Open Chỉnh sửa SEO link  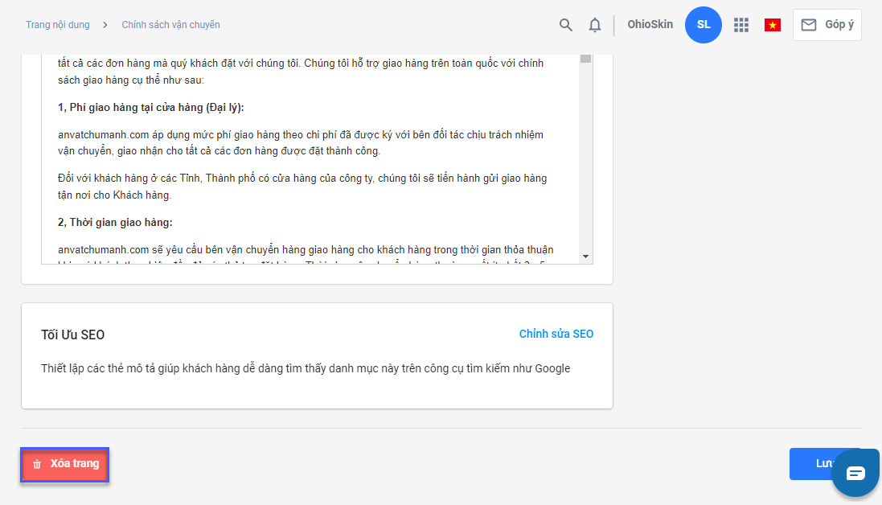pyautogui.click(x=556, y=334)
